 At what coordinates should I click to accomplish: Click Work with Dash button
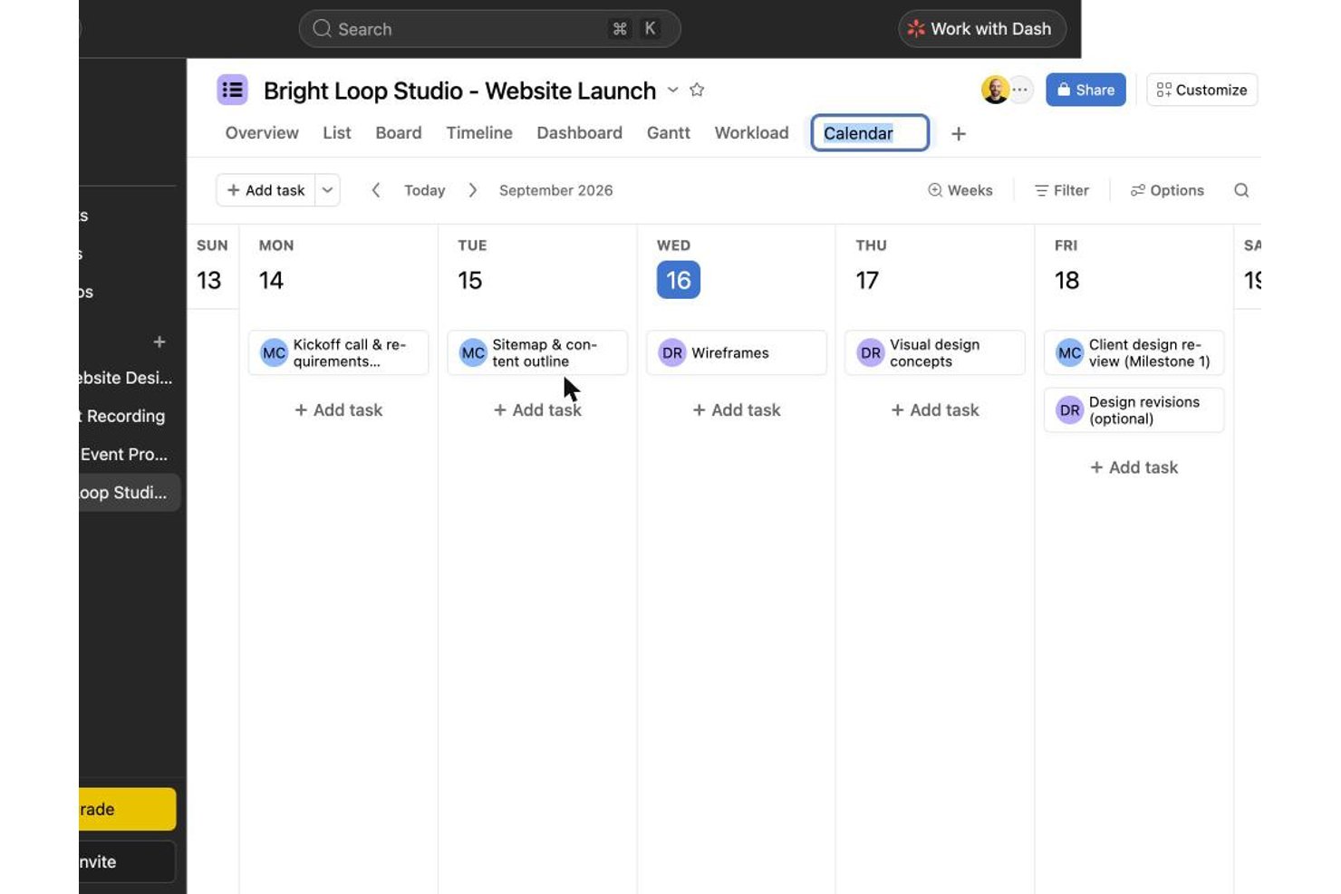tap(982, 29)
